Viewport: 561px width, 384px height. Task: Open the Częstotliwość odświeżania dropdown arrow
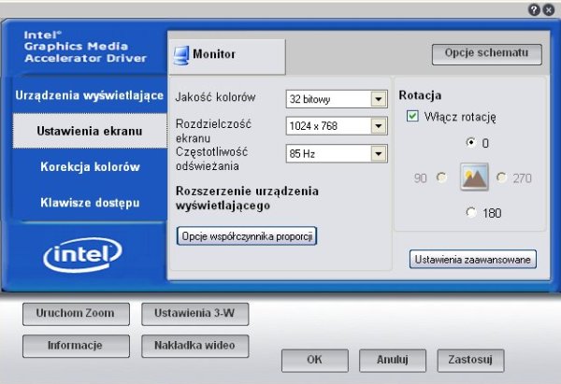tap(379, 154)
